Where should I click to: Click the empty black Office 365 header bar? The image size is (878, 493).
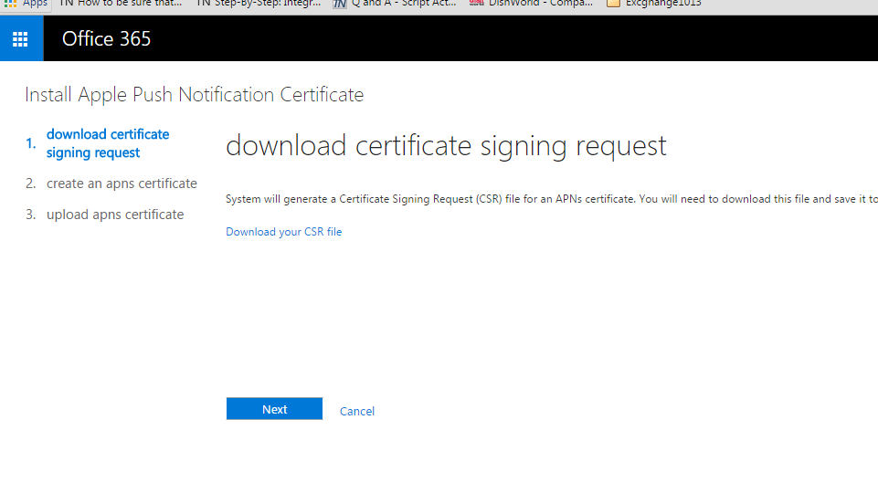pyautogui.click(x=512, y=39)
